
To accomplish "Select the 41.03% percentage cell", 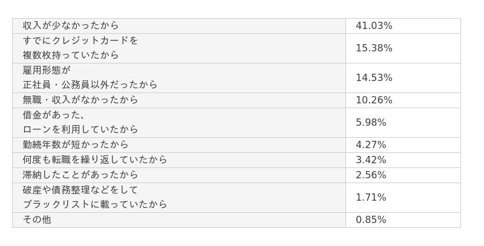I will pyautogui.click(x=374, y=26).
